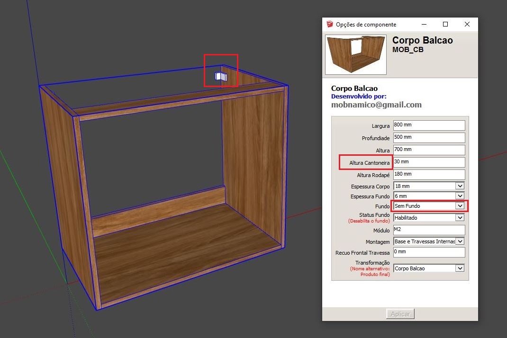The width and height of the screenshot is (507, 338).
Task: Click the Corpo Balcao preview thumbnail
Action: click(355, 54)
